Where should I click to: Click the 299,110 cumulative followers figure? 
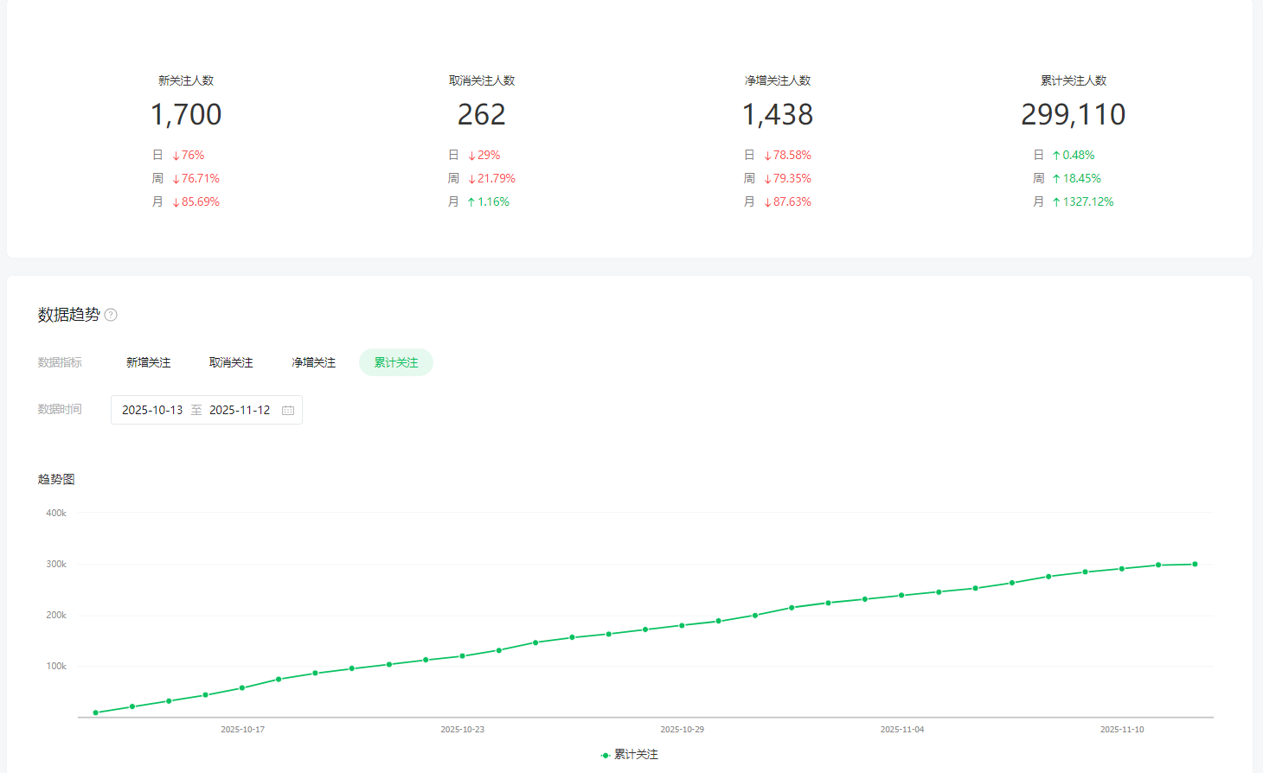(1073, 114)
